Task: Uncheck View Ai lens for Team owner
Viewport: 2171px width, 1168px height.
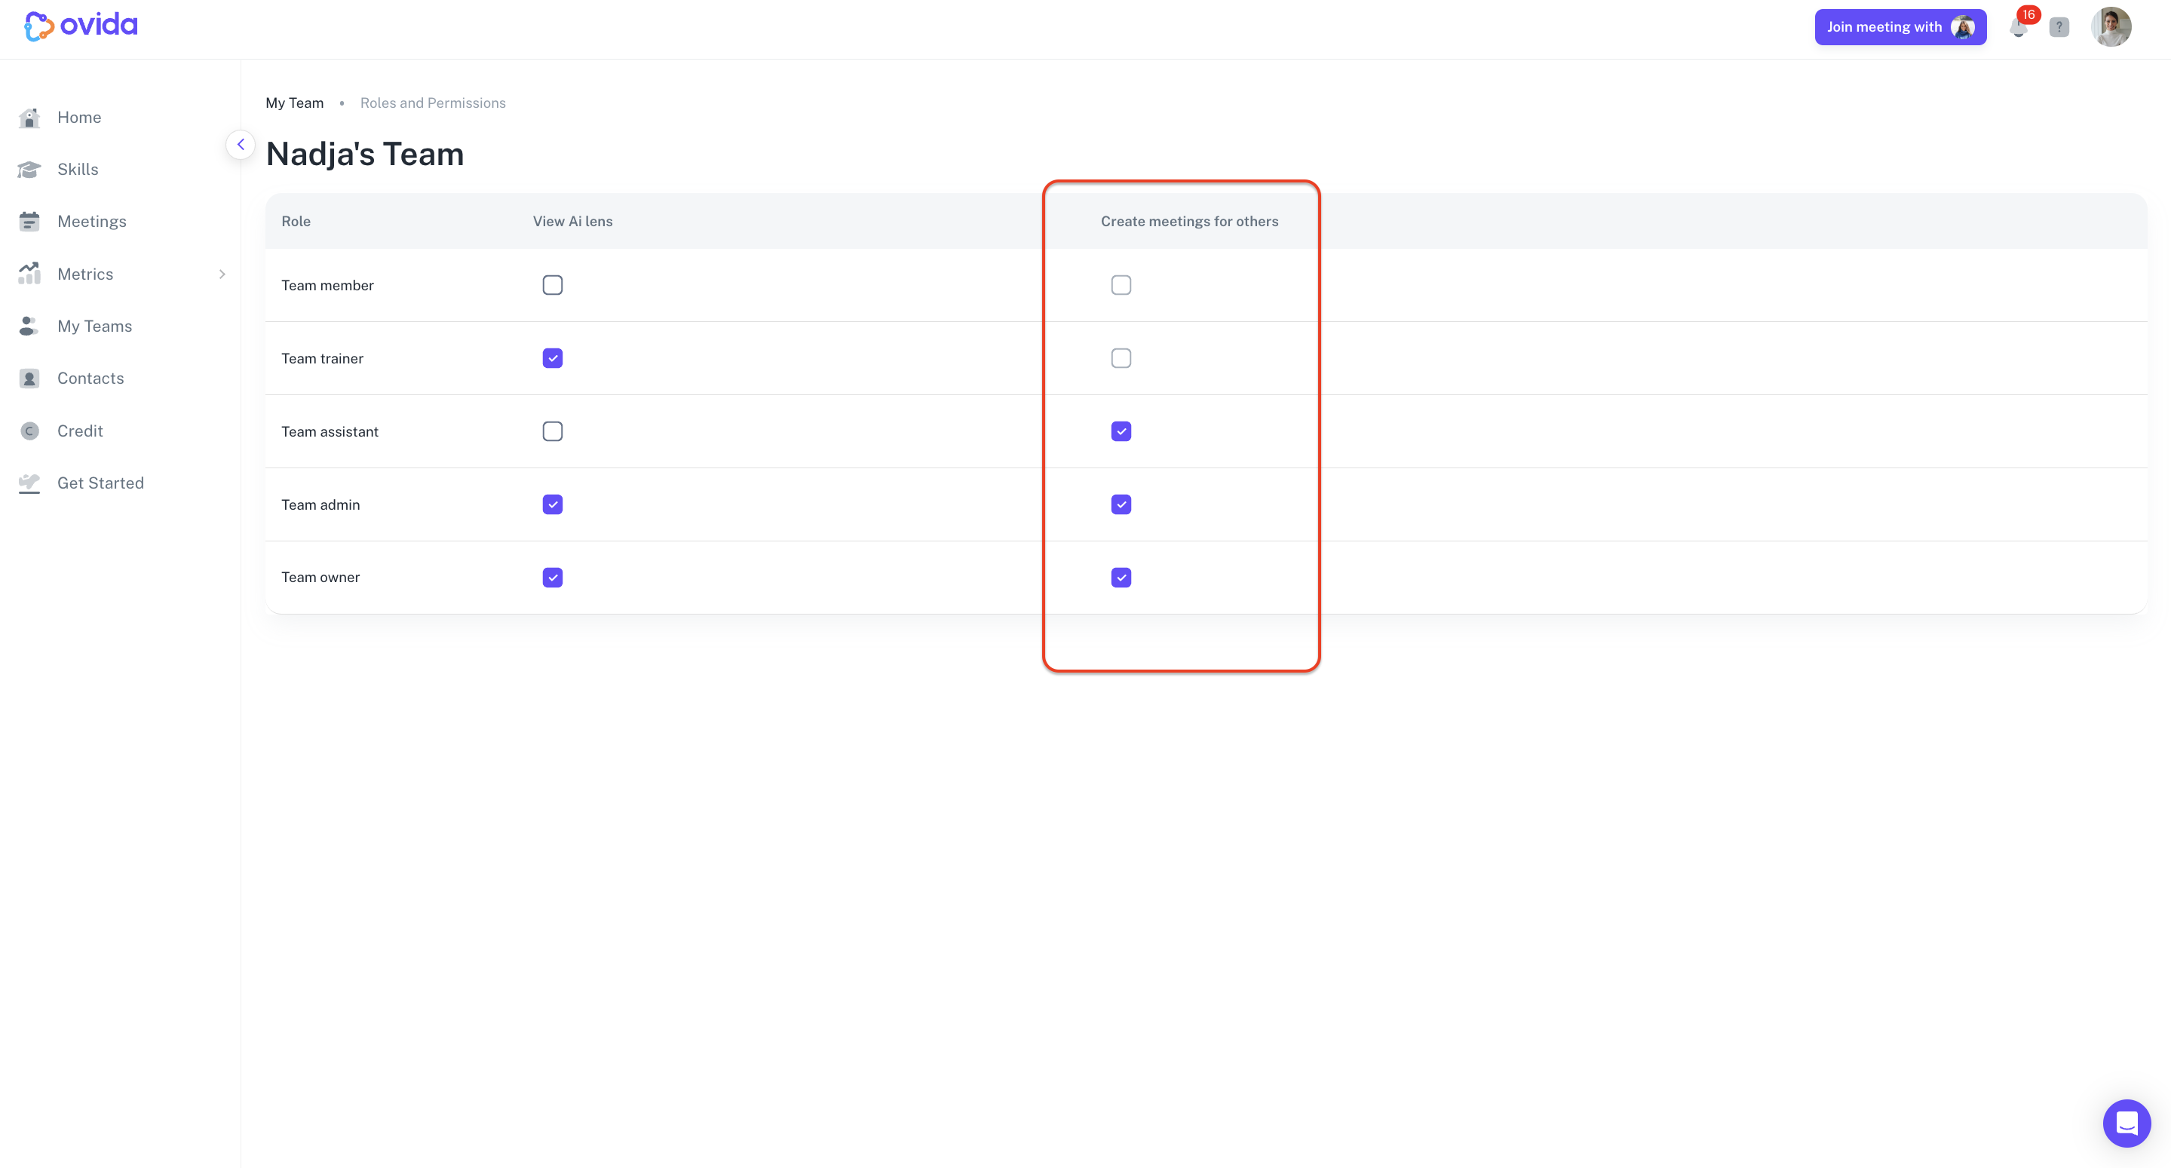Action: [553, 578]
